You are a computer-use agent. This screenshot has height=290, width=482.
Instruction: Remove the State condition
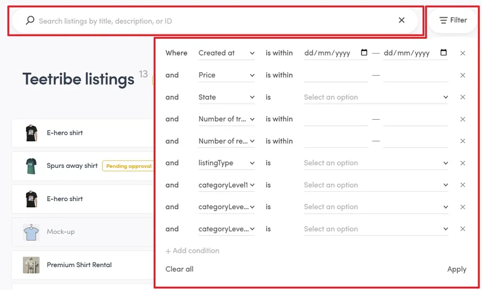[x=463, y=97]
